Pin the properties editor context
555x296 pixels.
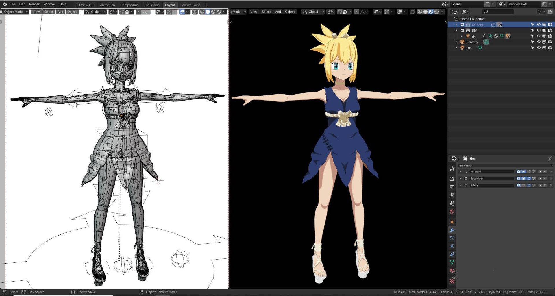point(550,158)
